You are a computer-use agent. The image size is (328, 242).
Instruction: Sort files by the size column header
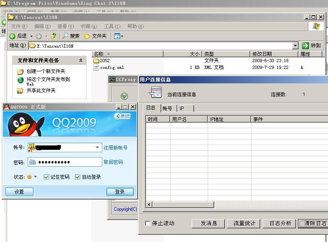pos(182,54)
